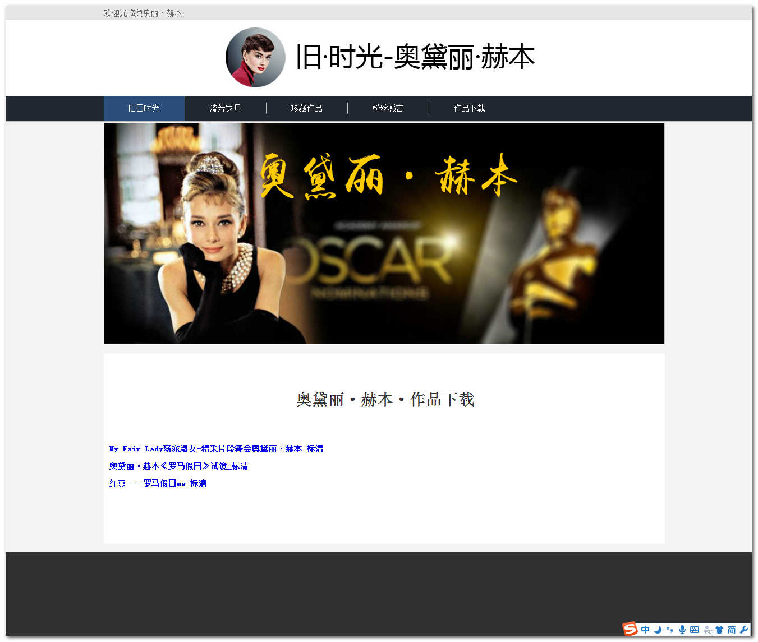Open the skin shirt icon
Screen dimensions: 758x642
(x=719, y=630)
